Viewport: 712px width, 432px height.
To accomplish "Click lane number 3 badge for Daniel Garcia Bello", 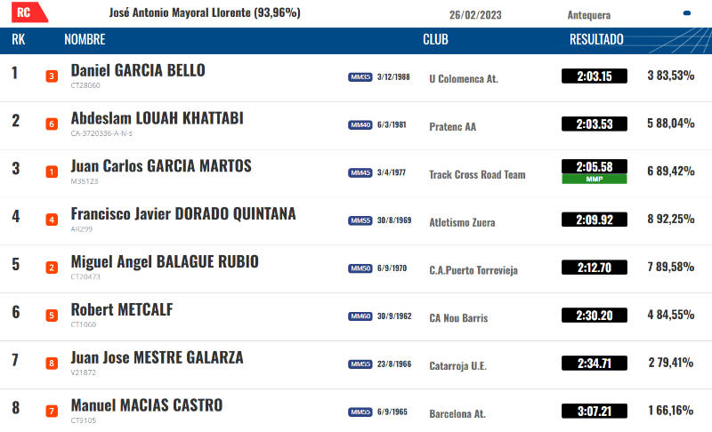I will pyautogui.click(x=52, y=76).
